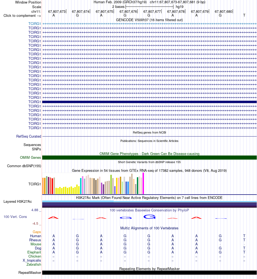Viewport: 257px width, 279px height.
Task: Open 'Multiz Alignments of 100 Vertebrates' title
Action: point(149,228)
